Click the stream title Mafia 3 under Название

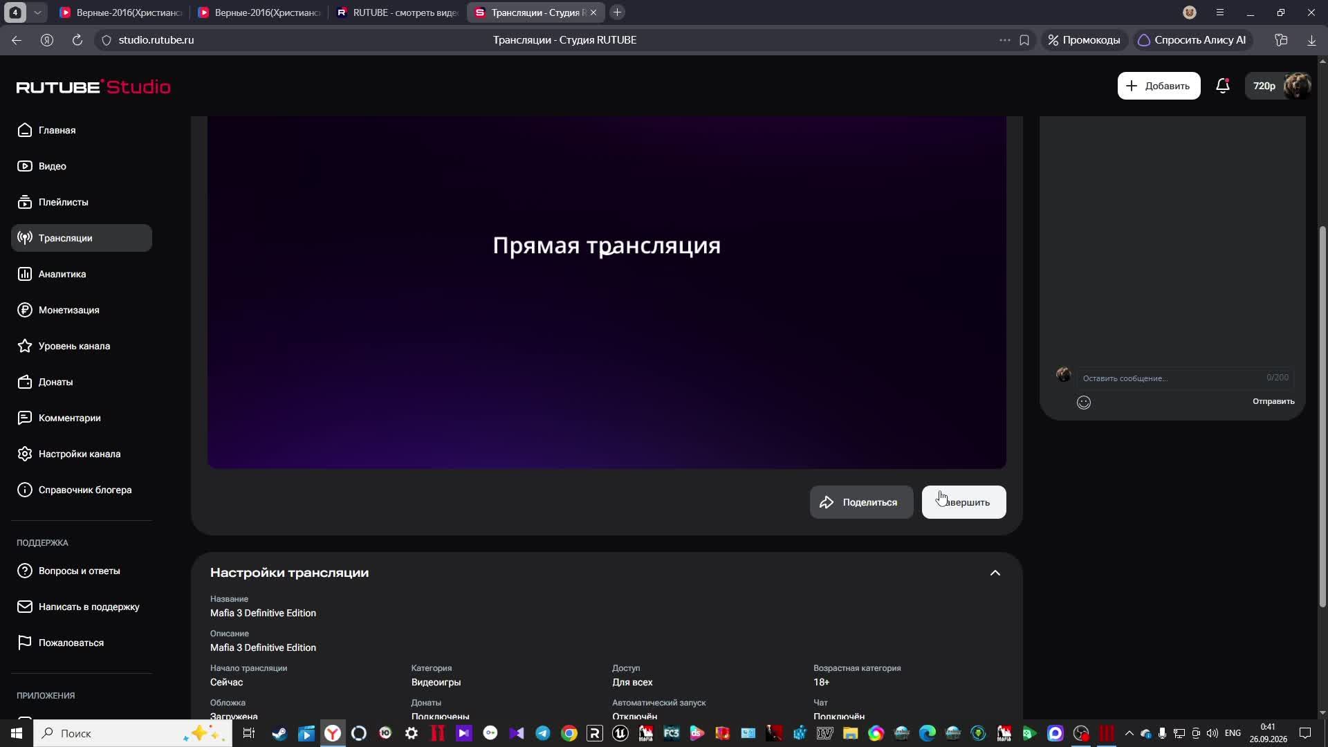pyautogui.click(x=263, y=613)
